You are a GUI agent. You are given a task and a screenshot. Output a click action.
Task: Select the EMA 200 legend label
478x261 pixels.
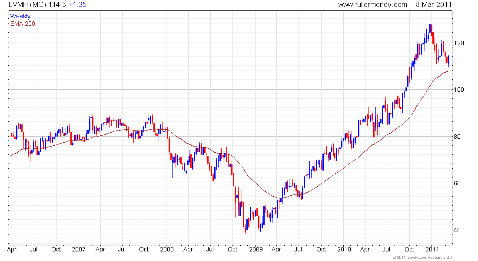23,23
